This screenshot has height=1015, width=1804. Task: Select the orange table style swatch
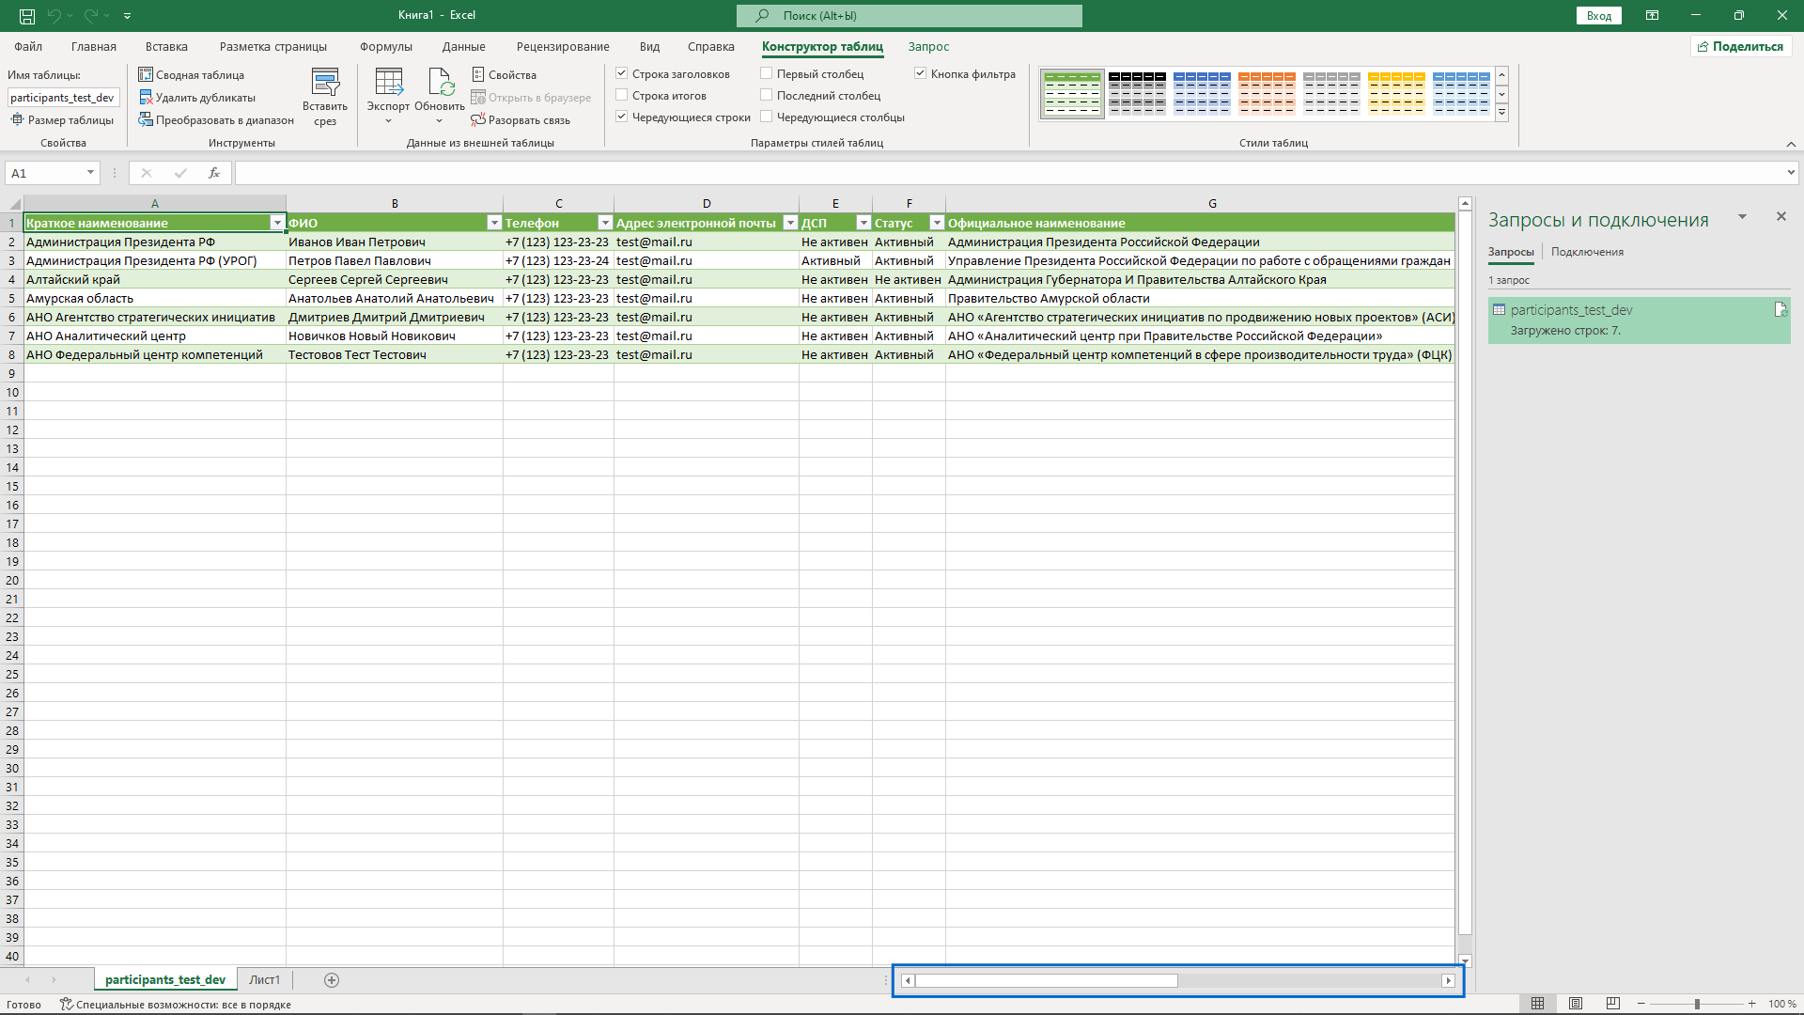(x=1267, y=93)
